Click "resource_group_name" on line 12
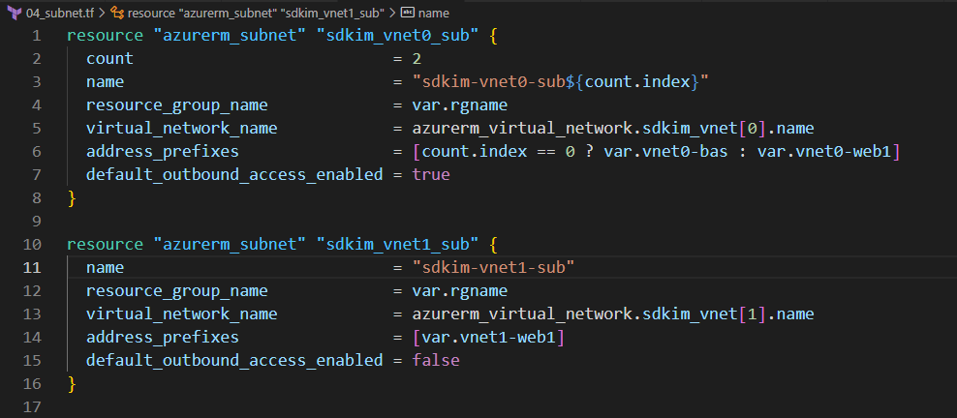Screen dimensions: 957x418 [x=177, y=290]
